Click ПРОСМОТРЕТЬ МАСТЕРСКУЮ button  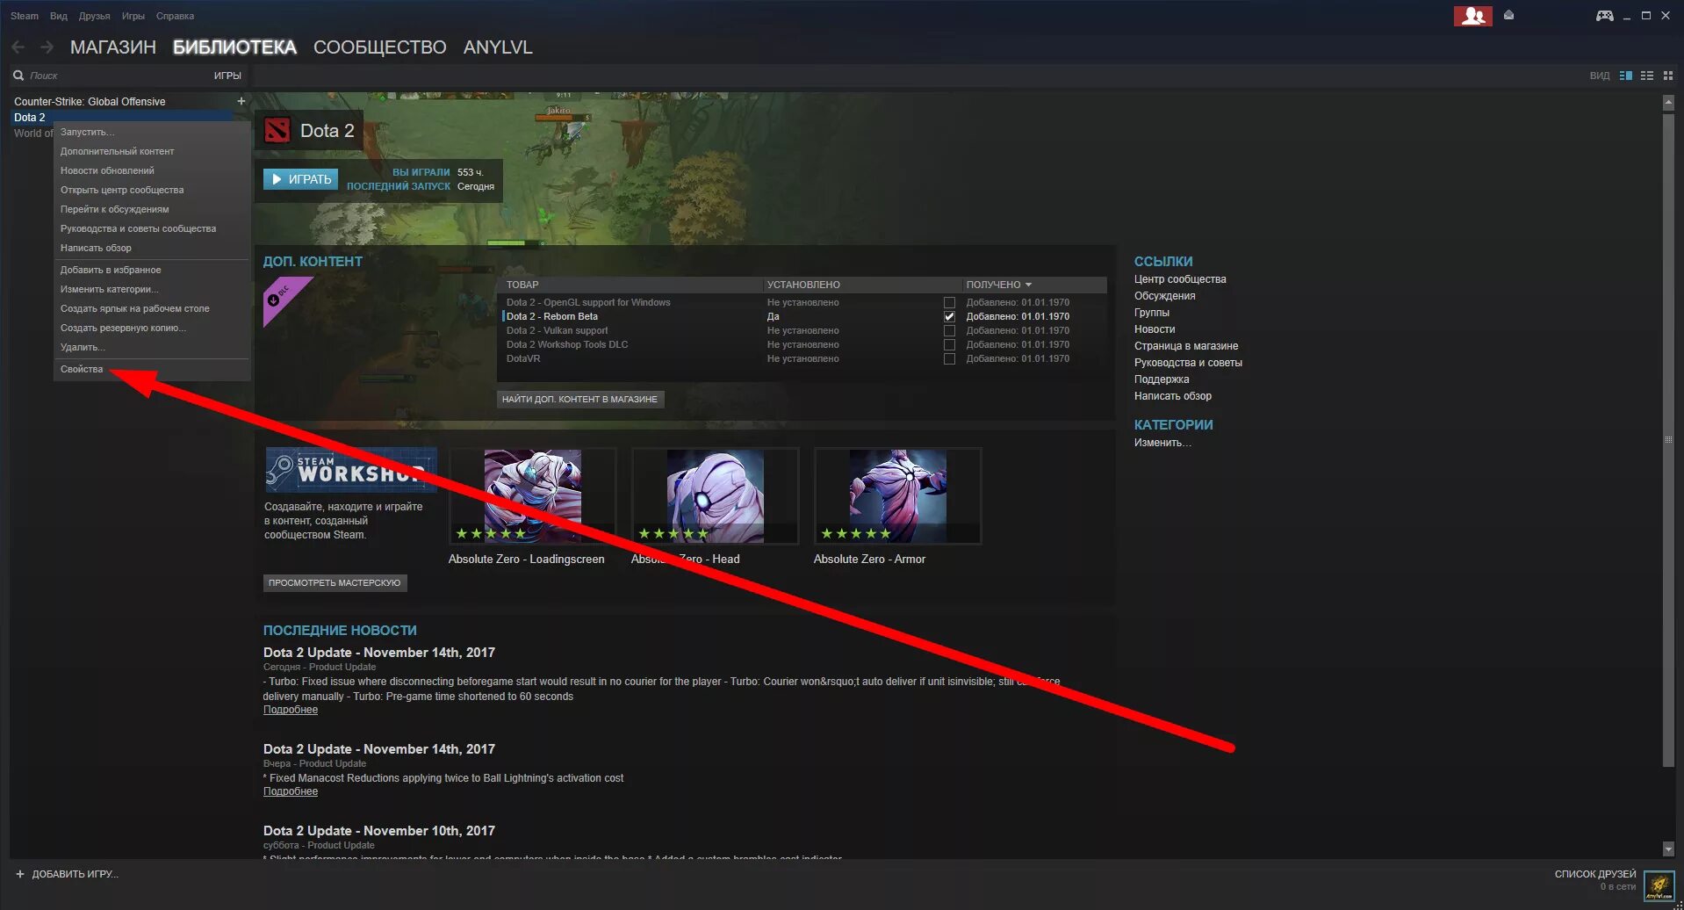coord(335,583)
